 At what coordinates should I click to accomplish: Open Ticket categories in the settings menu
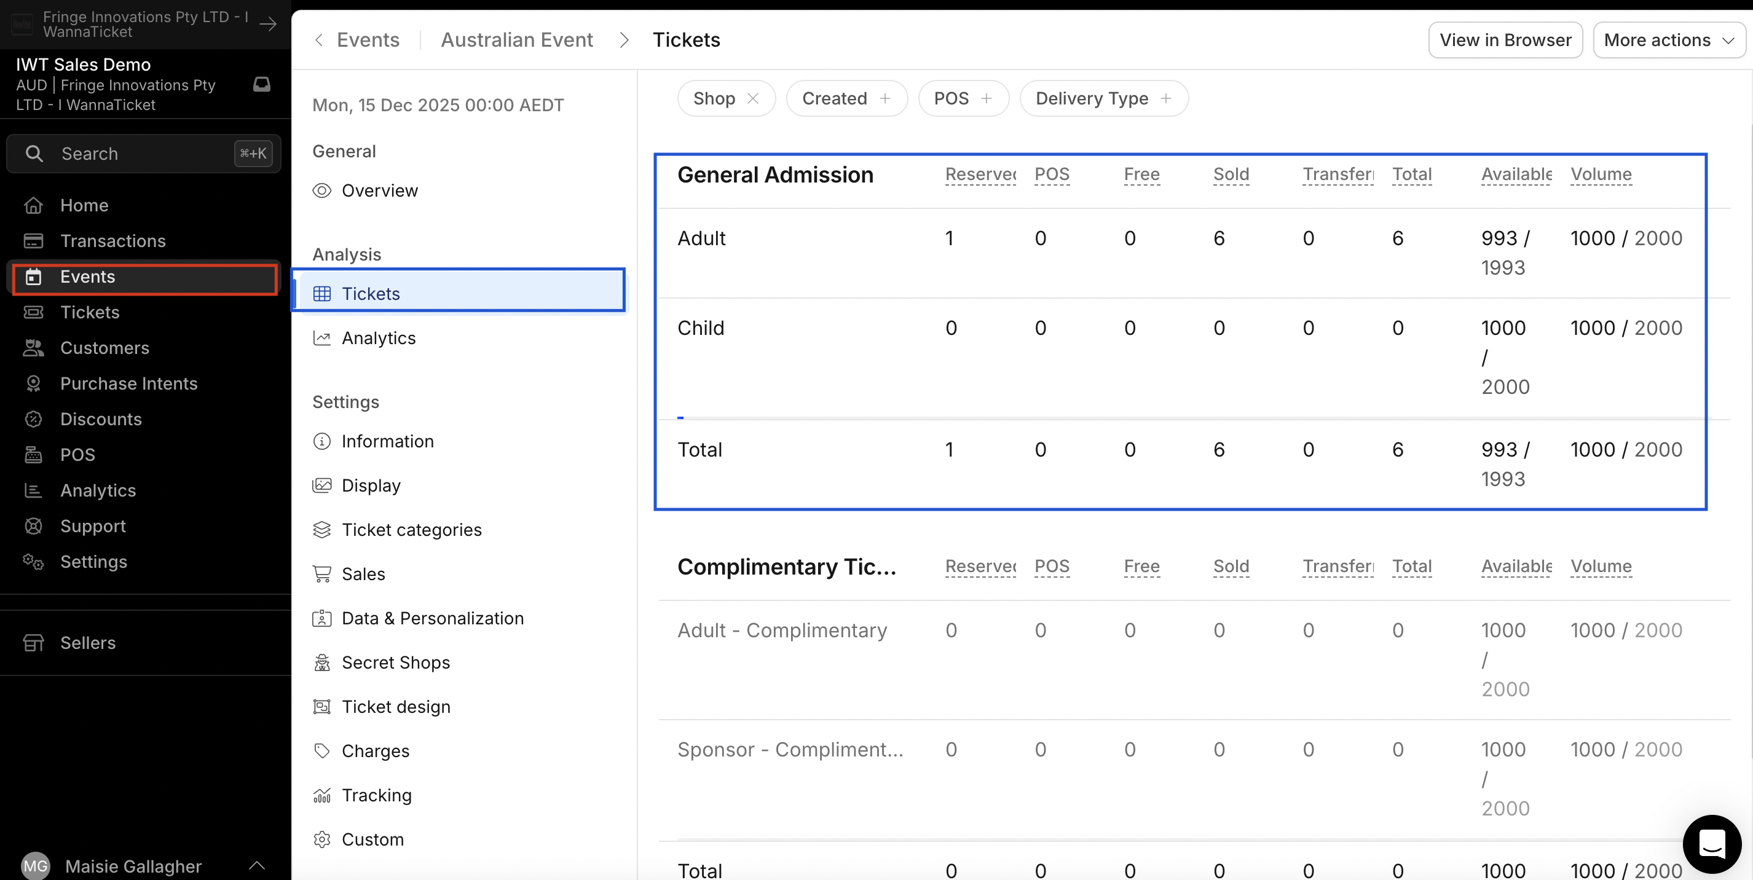(411, 530)
